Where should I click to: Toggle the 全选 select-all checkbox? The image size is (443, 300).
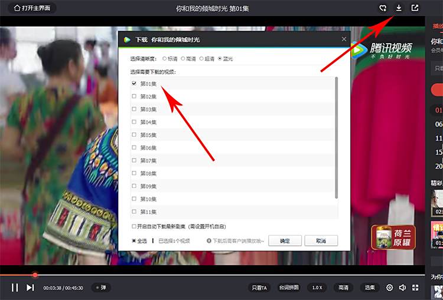pyautogui.click(x=134, y=241)
